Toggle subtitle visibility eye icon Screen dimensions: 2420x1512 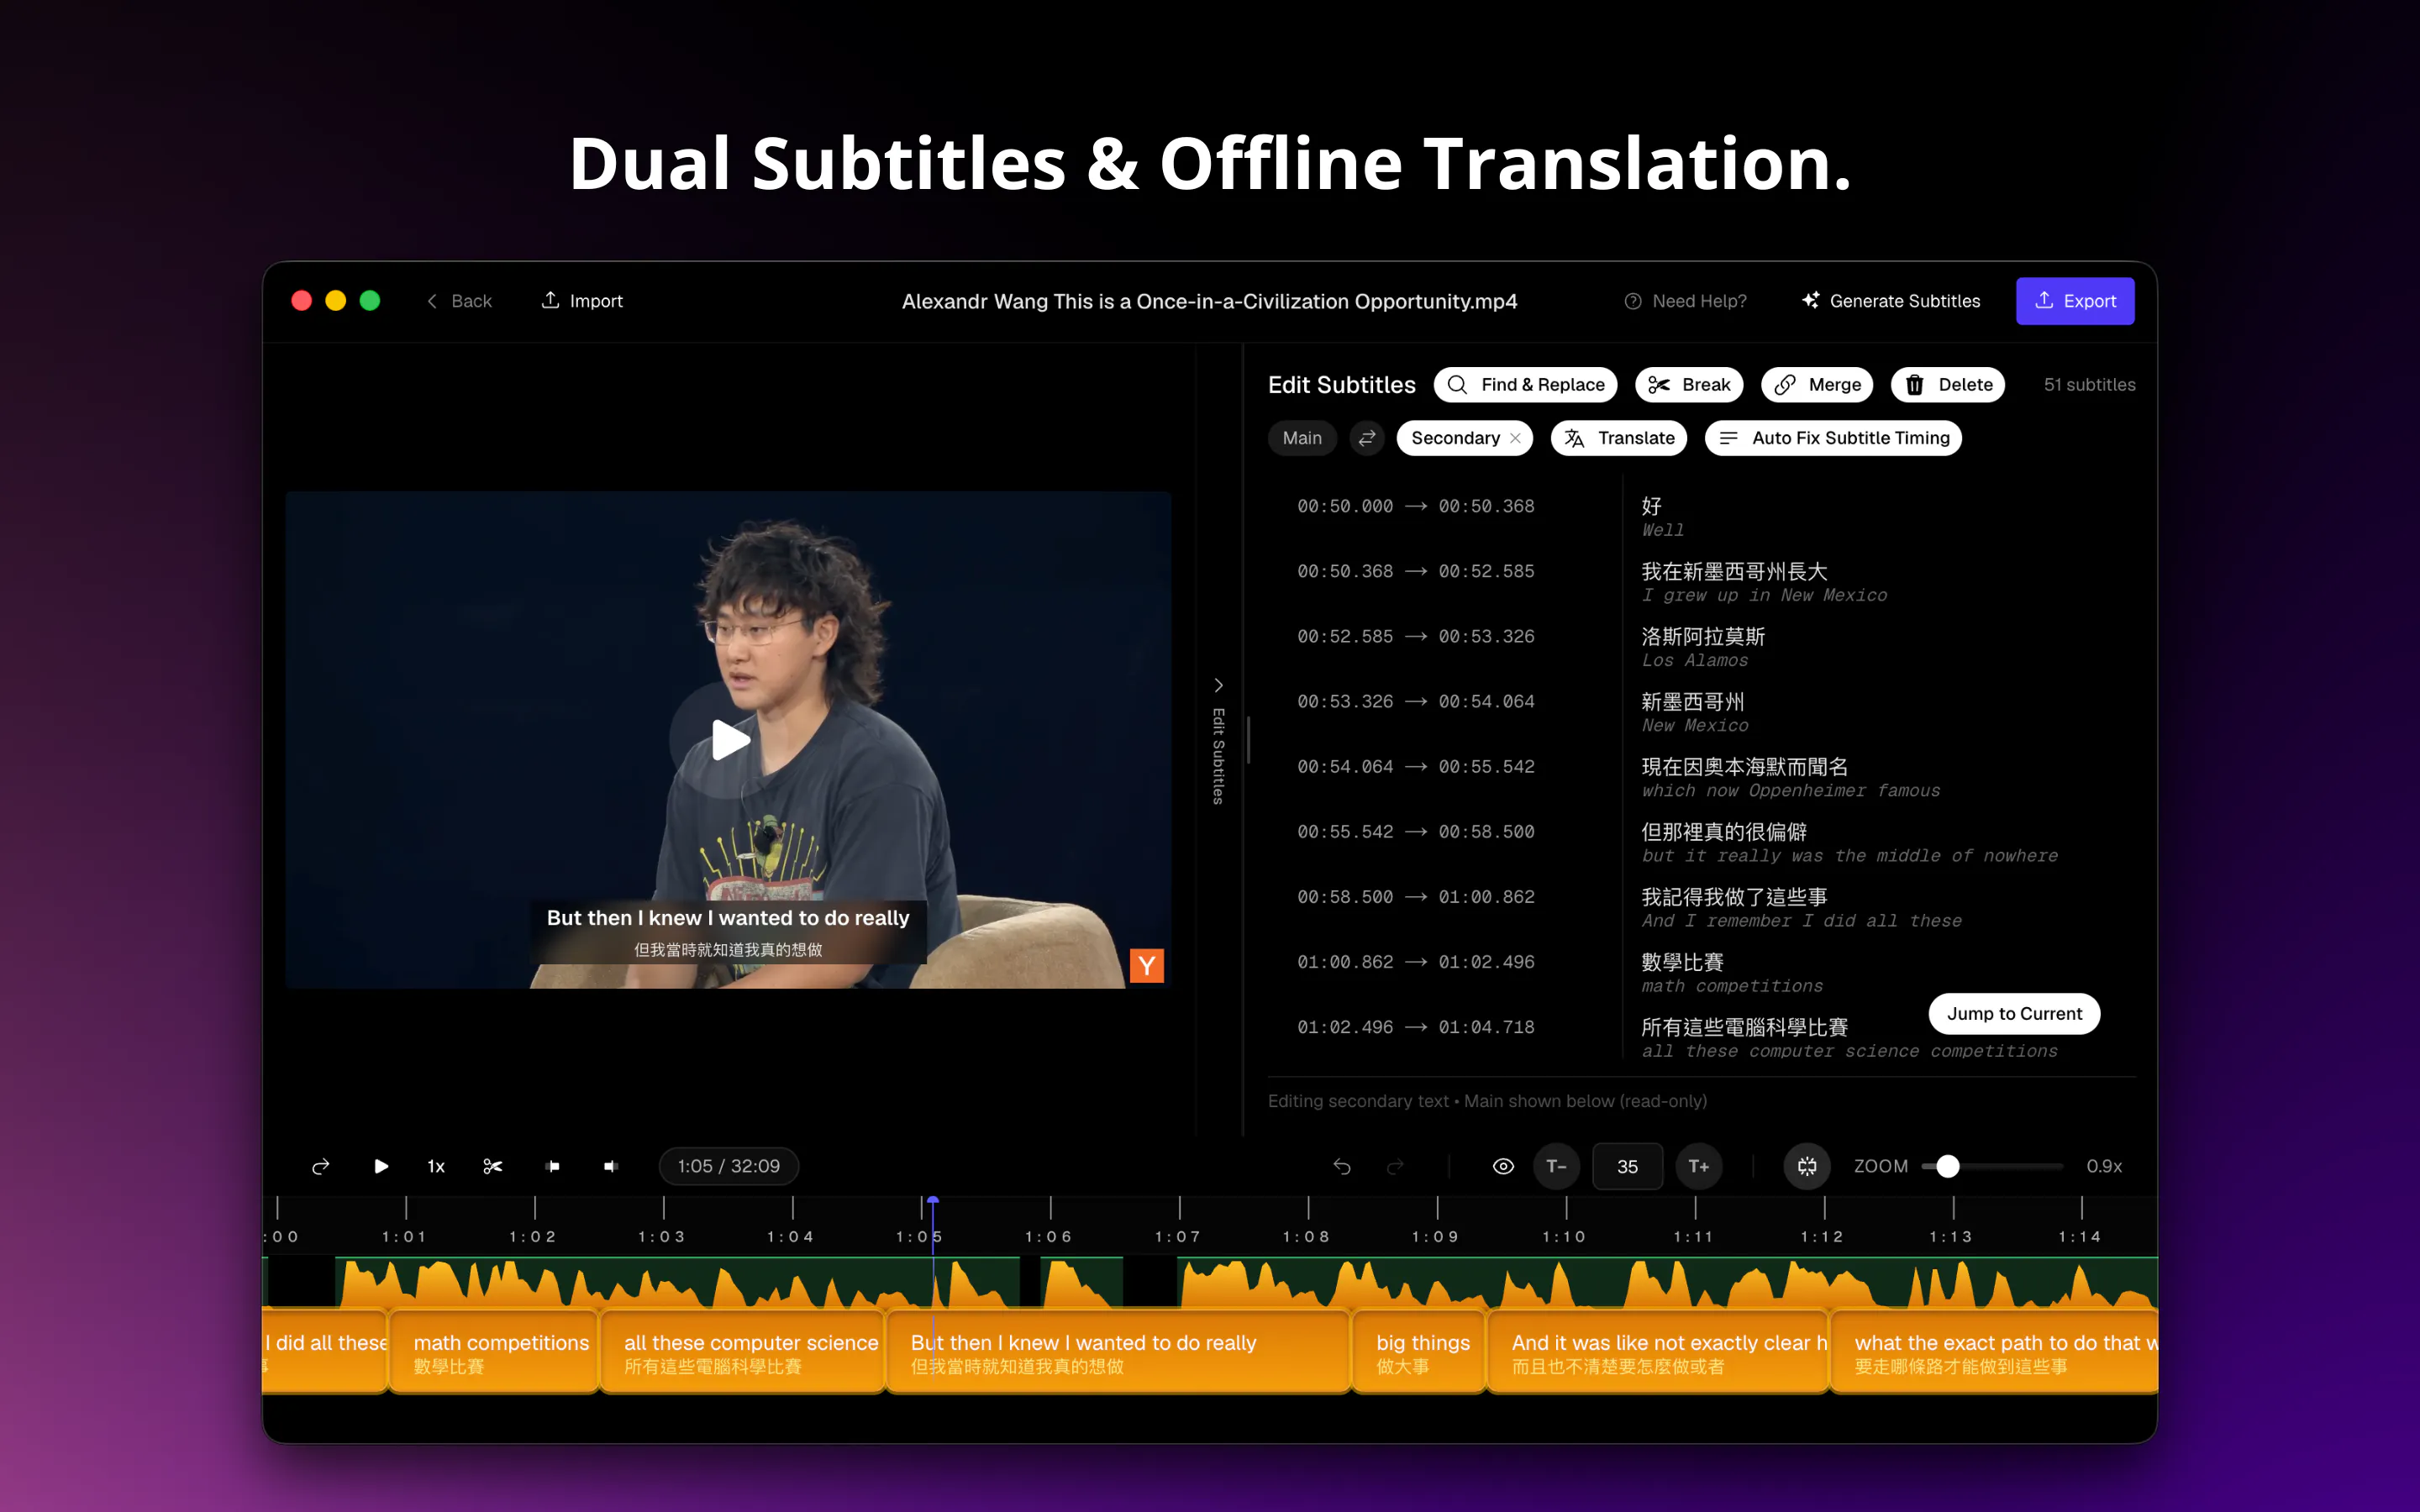[x=1503, y=1166]
